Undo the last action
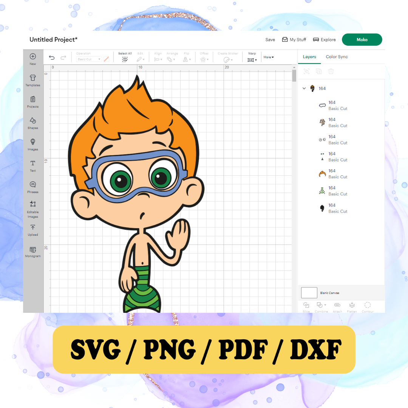 (x=52, y=57)
